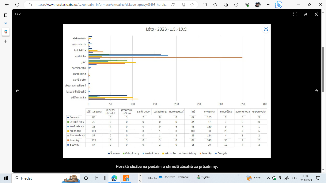Click the cyklistika column header
The image size is (326, 183).
[209, 112]
